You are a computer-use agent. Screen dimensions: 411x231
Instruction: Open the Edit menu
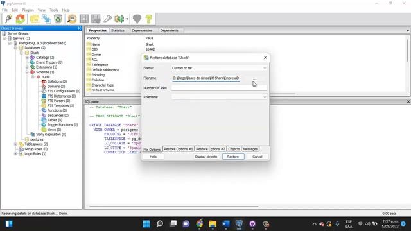pos(15,10)
